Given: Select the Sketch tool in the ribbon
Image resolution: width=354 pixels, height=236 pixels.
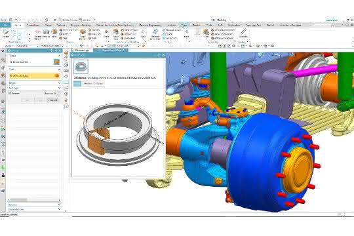Looking at the screenshot, I should [6, 33].
